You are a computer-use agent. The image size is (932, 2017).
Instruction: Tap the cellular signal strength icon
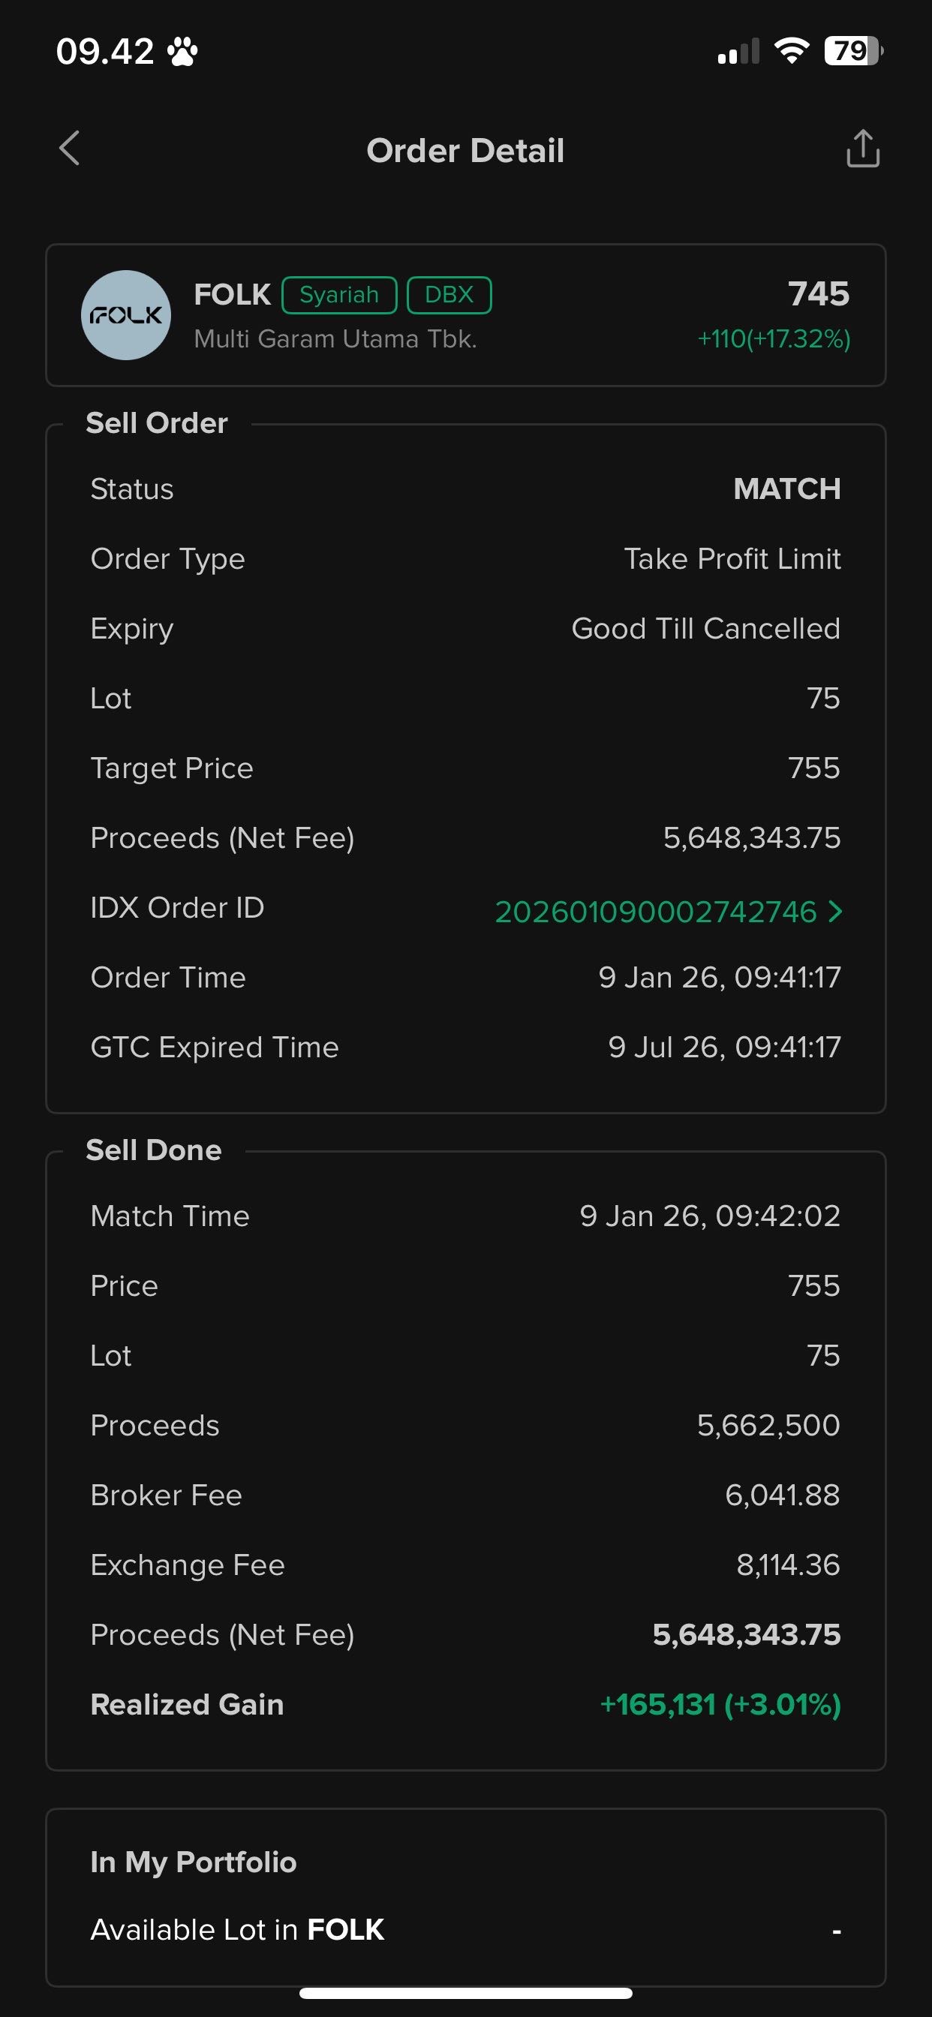(738, 53)
